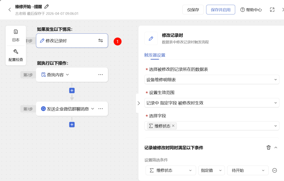Open more options for 查找内容 step
Viewport: 284px width, 181px height.
tap(100, 75)
